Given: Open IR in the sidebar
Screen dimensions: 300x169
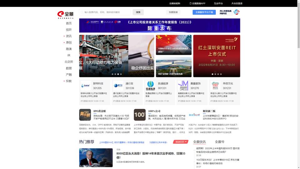Looking at the screenshot, I should pyautogui.click(x=69, y=55).
